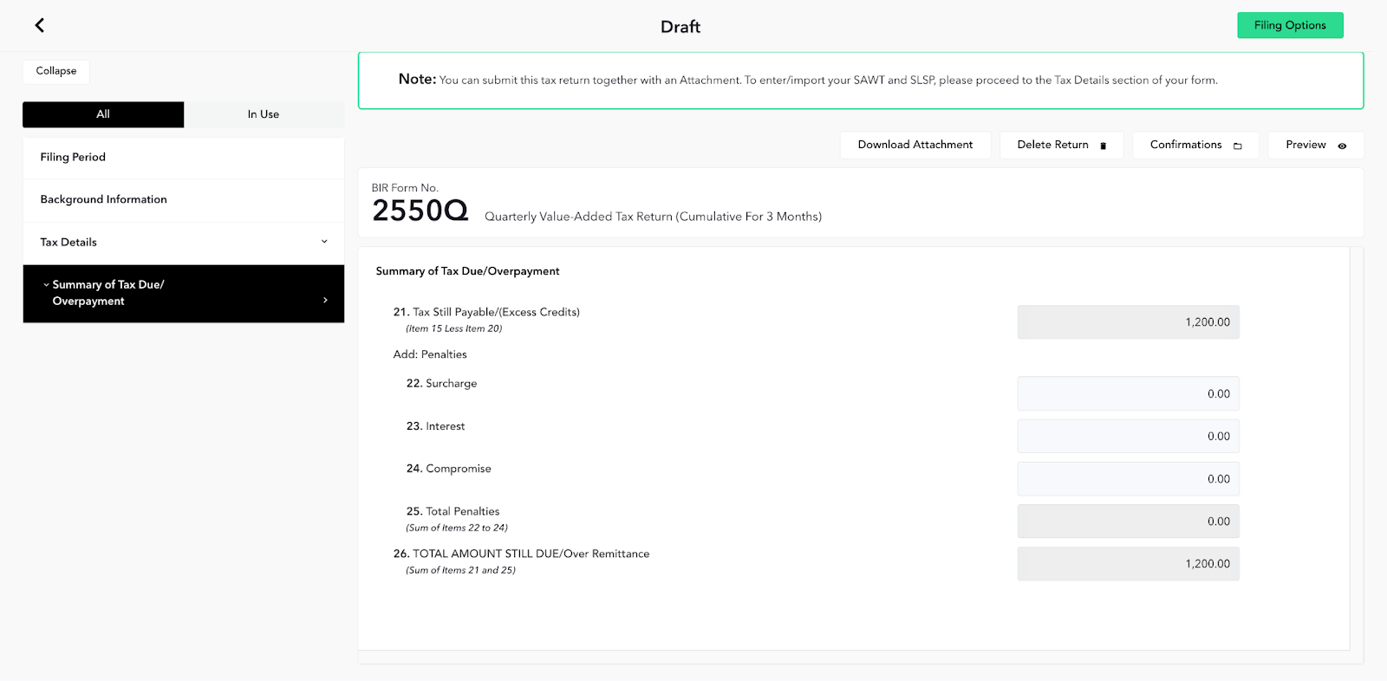The height and width of the screenshot is (681, 1387).
Task: Click '26. TOTAL AMOUNT STILL DUE' label
Action: point(521,554)
